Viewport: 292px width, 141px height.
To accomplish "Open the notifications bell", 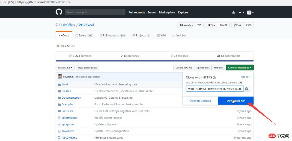I will 234,12.
